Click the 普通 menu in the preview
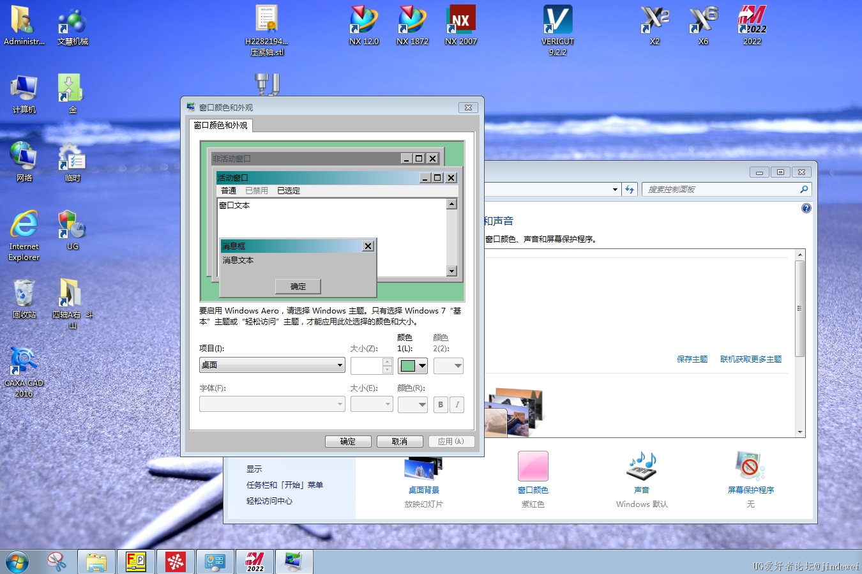This screenshot has height=574, width=862. tap(229, 190)
